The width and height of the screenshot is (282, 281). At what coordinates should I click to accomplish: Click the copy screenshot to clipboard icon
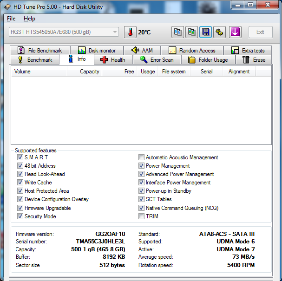191,32
